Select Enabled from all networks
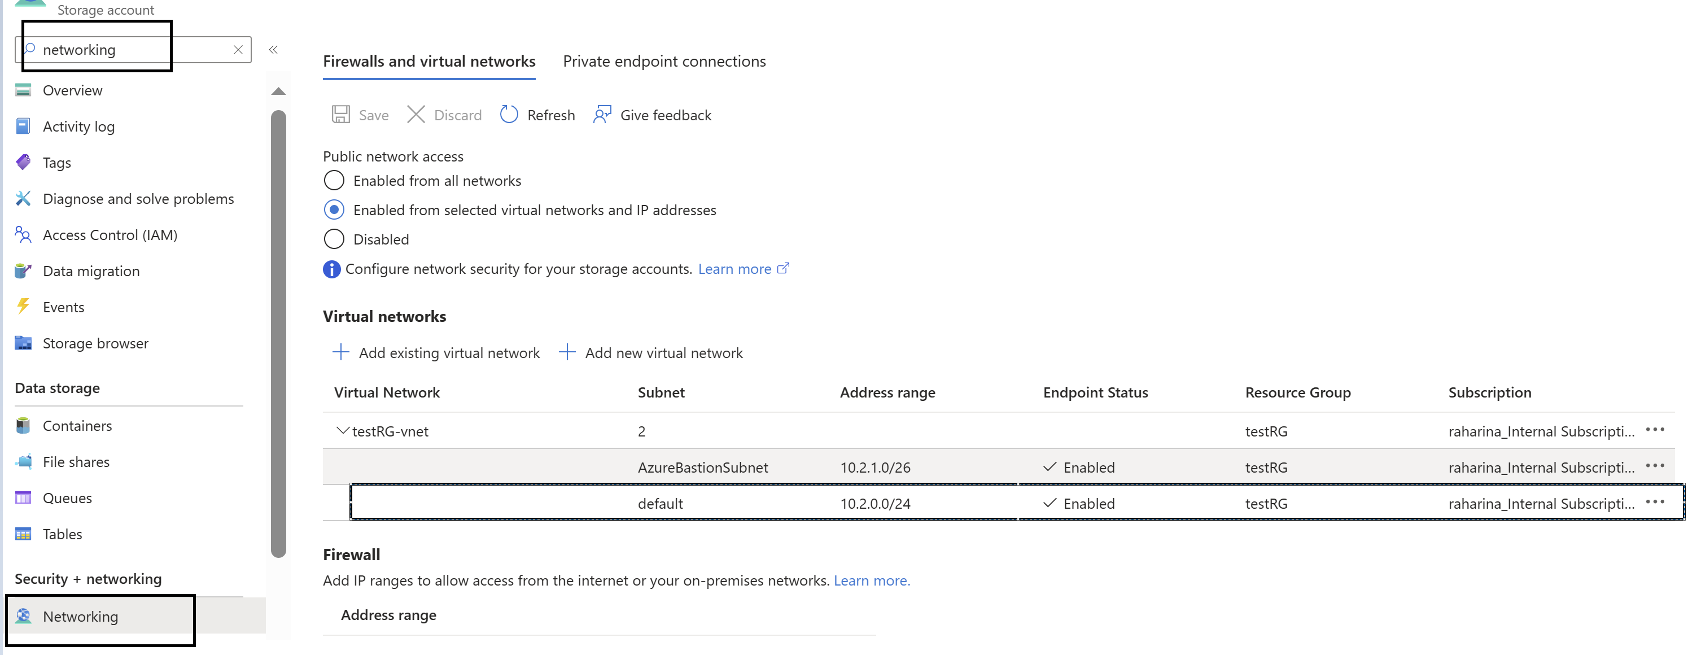 click(334, 180)
